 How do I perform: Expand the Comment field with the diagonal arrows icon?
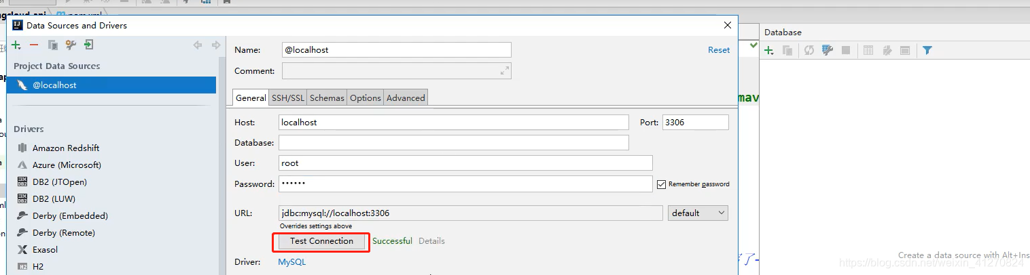tap(505, 70)
